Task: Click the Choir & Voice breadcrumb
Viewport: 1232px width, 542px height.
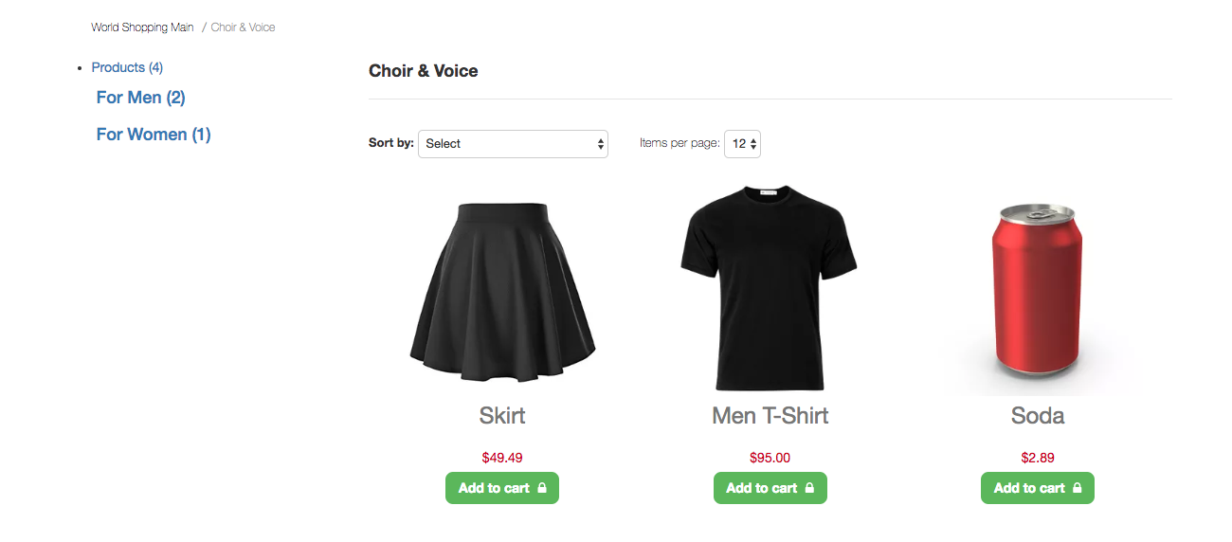Action: pos(244,27)
